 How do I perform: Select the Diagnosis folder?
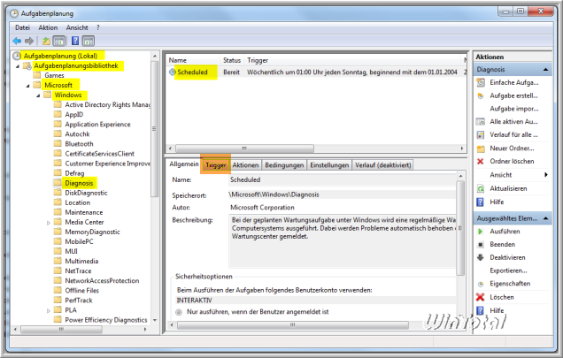click(79, 183)
